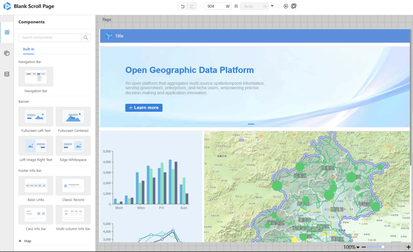Click the Learn more button
Viewport: 413px width, 252px height.
[x=144, y=108]
